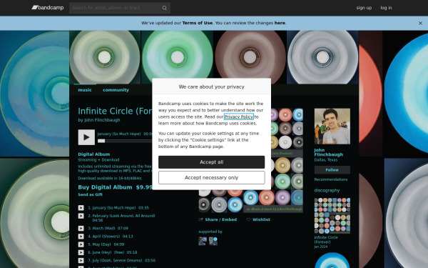This screenshot has width=428, height=268.
Task: Open the log in link
Action: click(386, 8)
